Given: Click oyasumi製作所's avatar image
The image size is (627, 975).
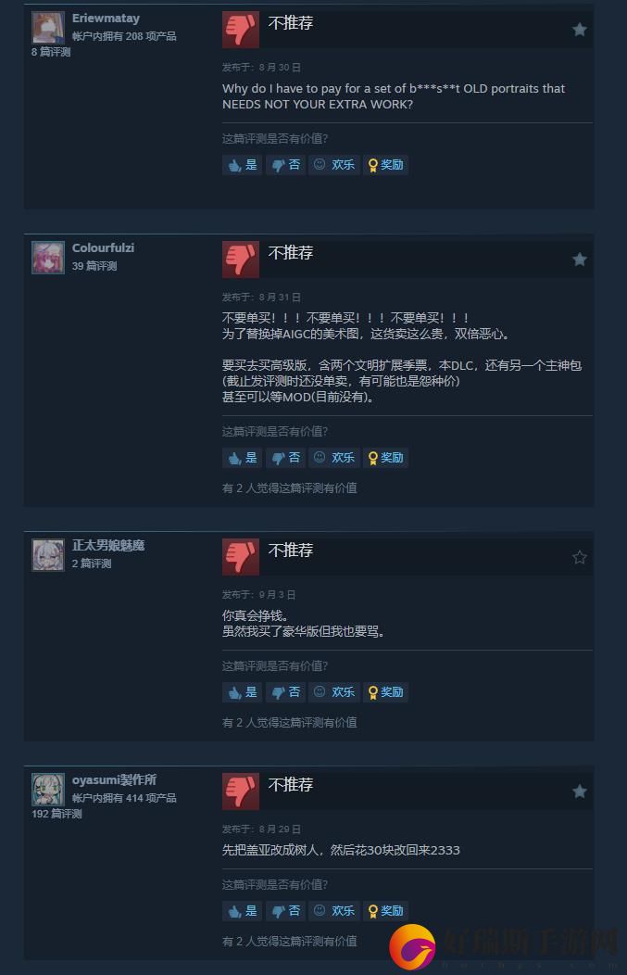Looking at the screenshot, I should (48, 789).
